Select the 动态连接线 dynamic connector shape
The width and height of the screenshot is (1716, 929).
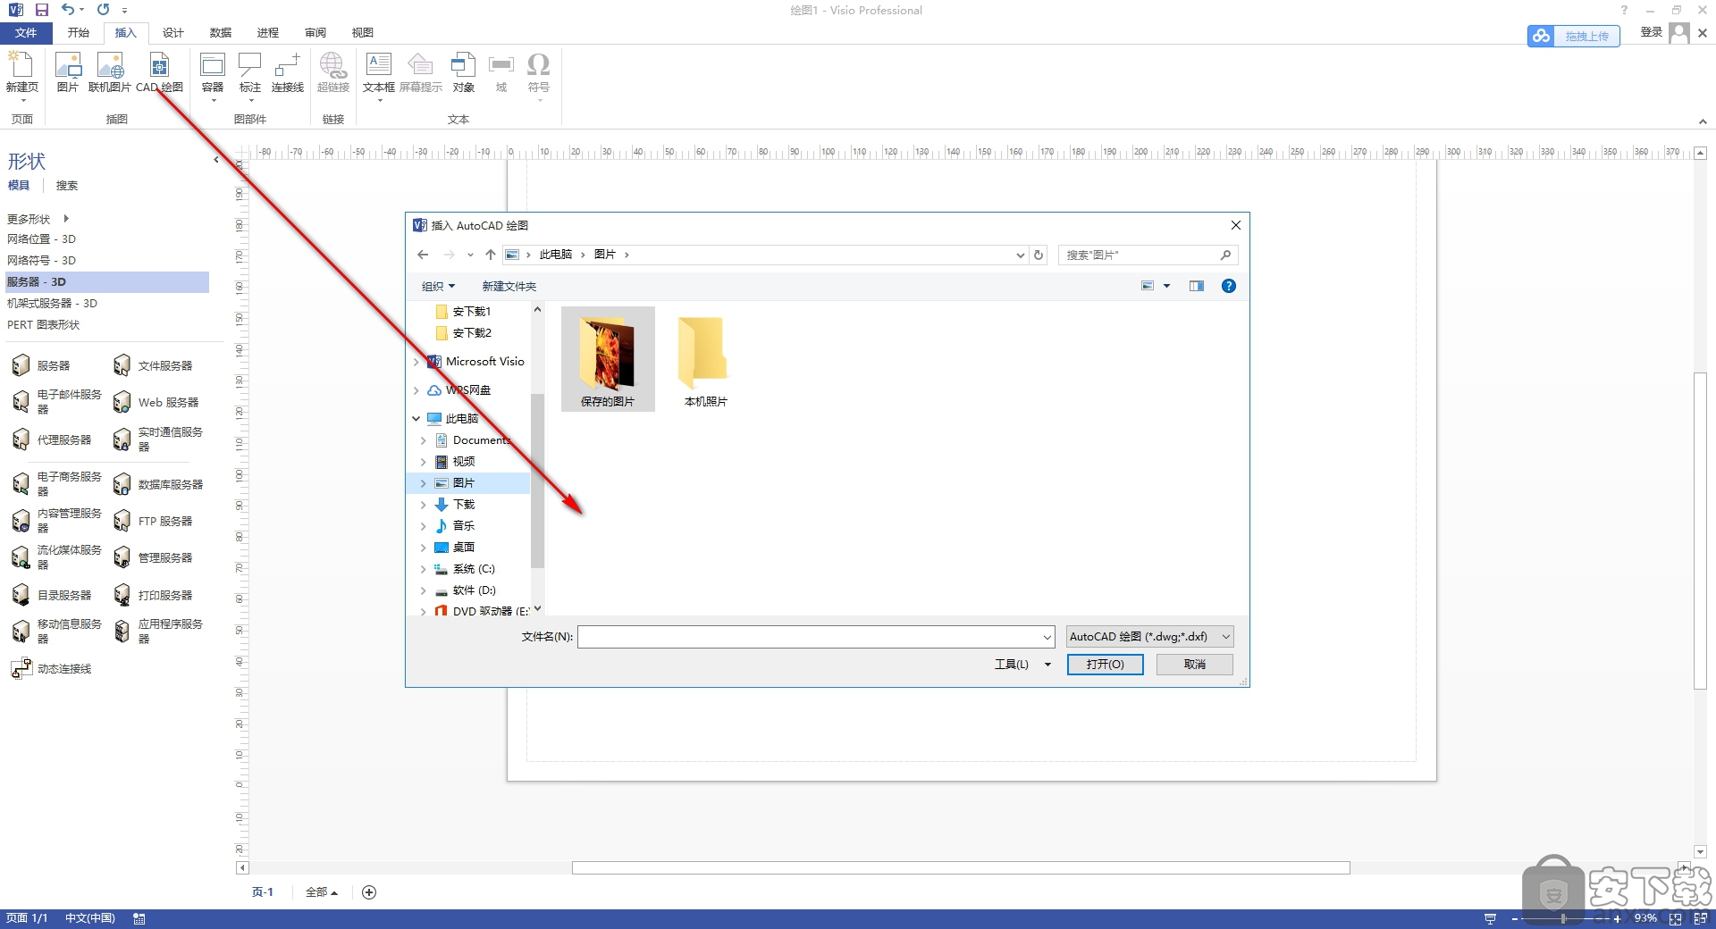click(x=51, y=668)
